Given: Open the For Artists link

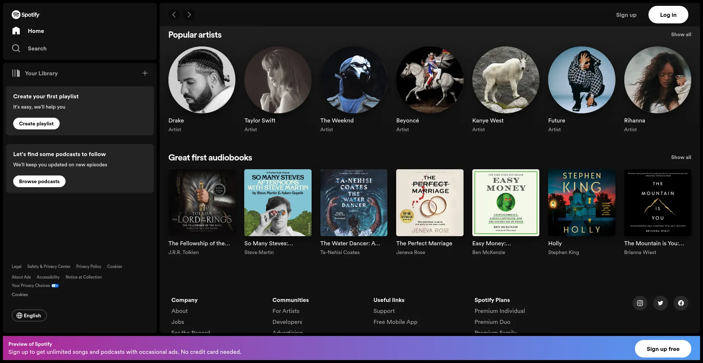Looking at the screenshot, I should click(286, 311).
